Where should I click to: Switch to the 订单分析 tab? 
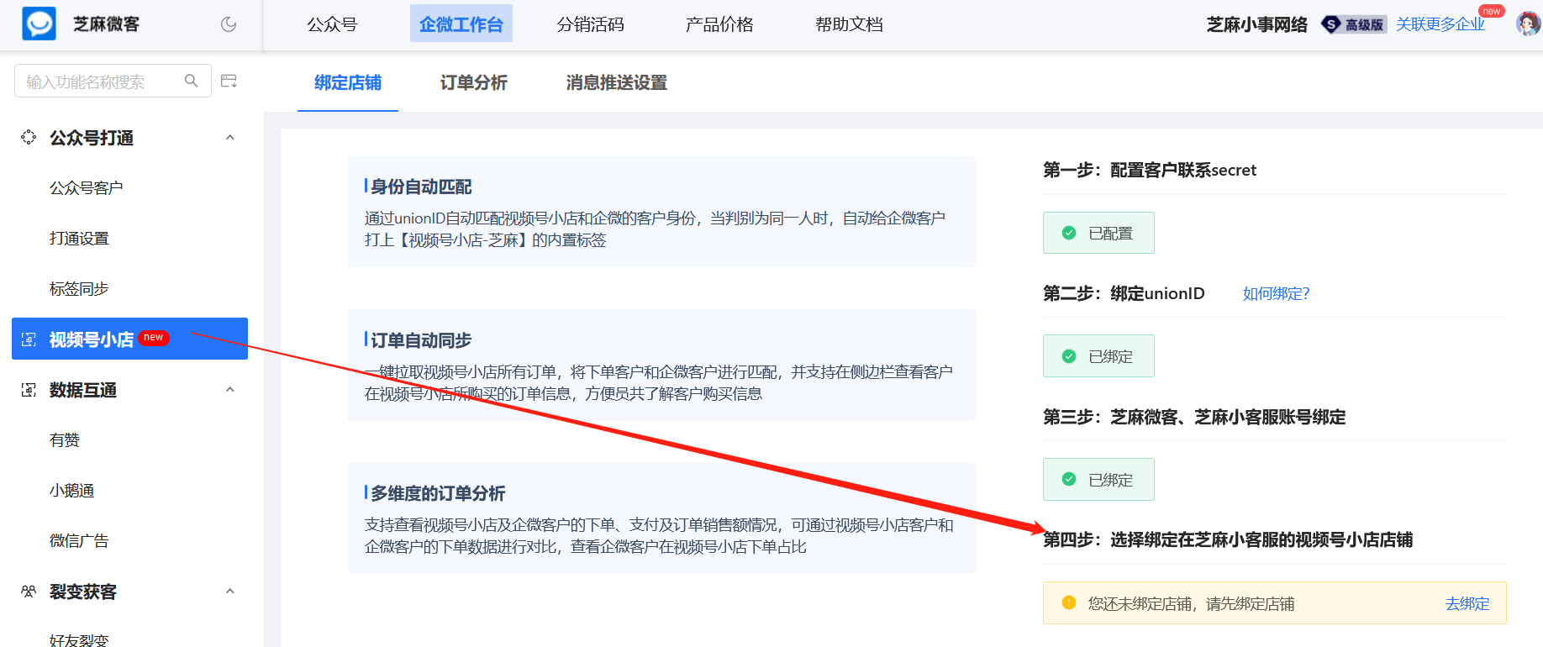[x=474, y=82]
